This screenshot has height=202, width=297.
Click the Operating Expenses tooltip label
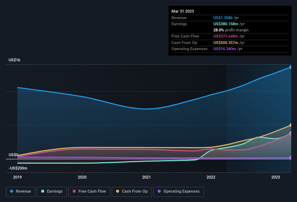pos(190,49)
